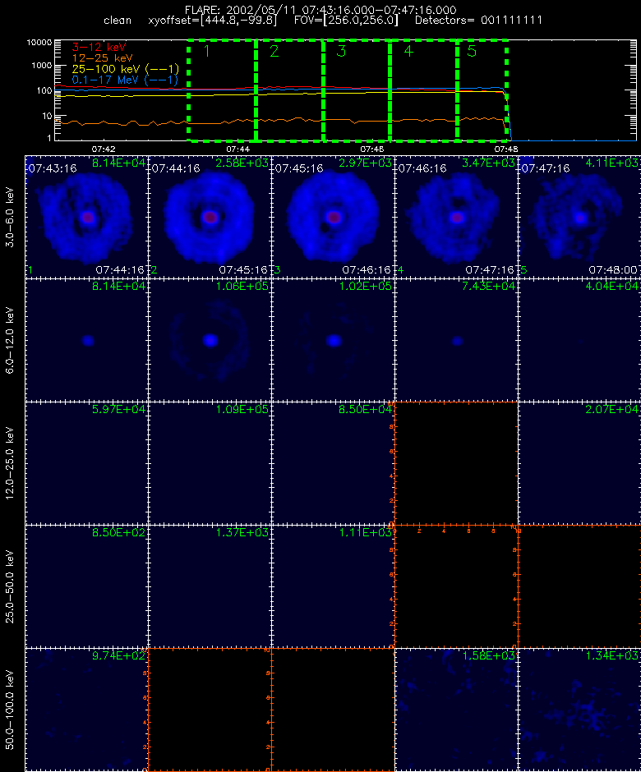Select interval marker 2 in the light curve
The image size is (641, 772).
click(x=274, y=51)
